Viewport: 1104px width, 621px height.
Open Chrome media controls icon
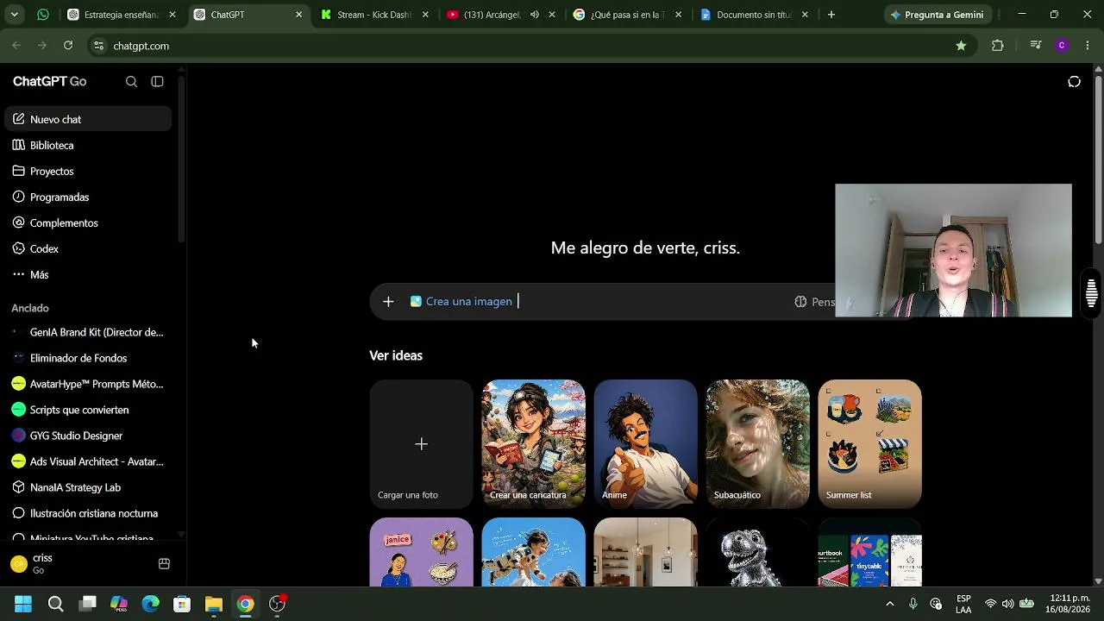1036,46
